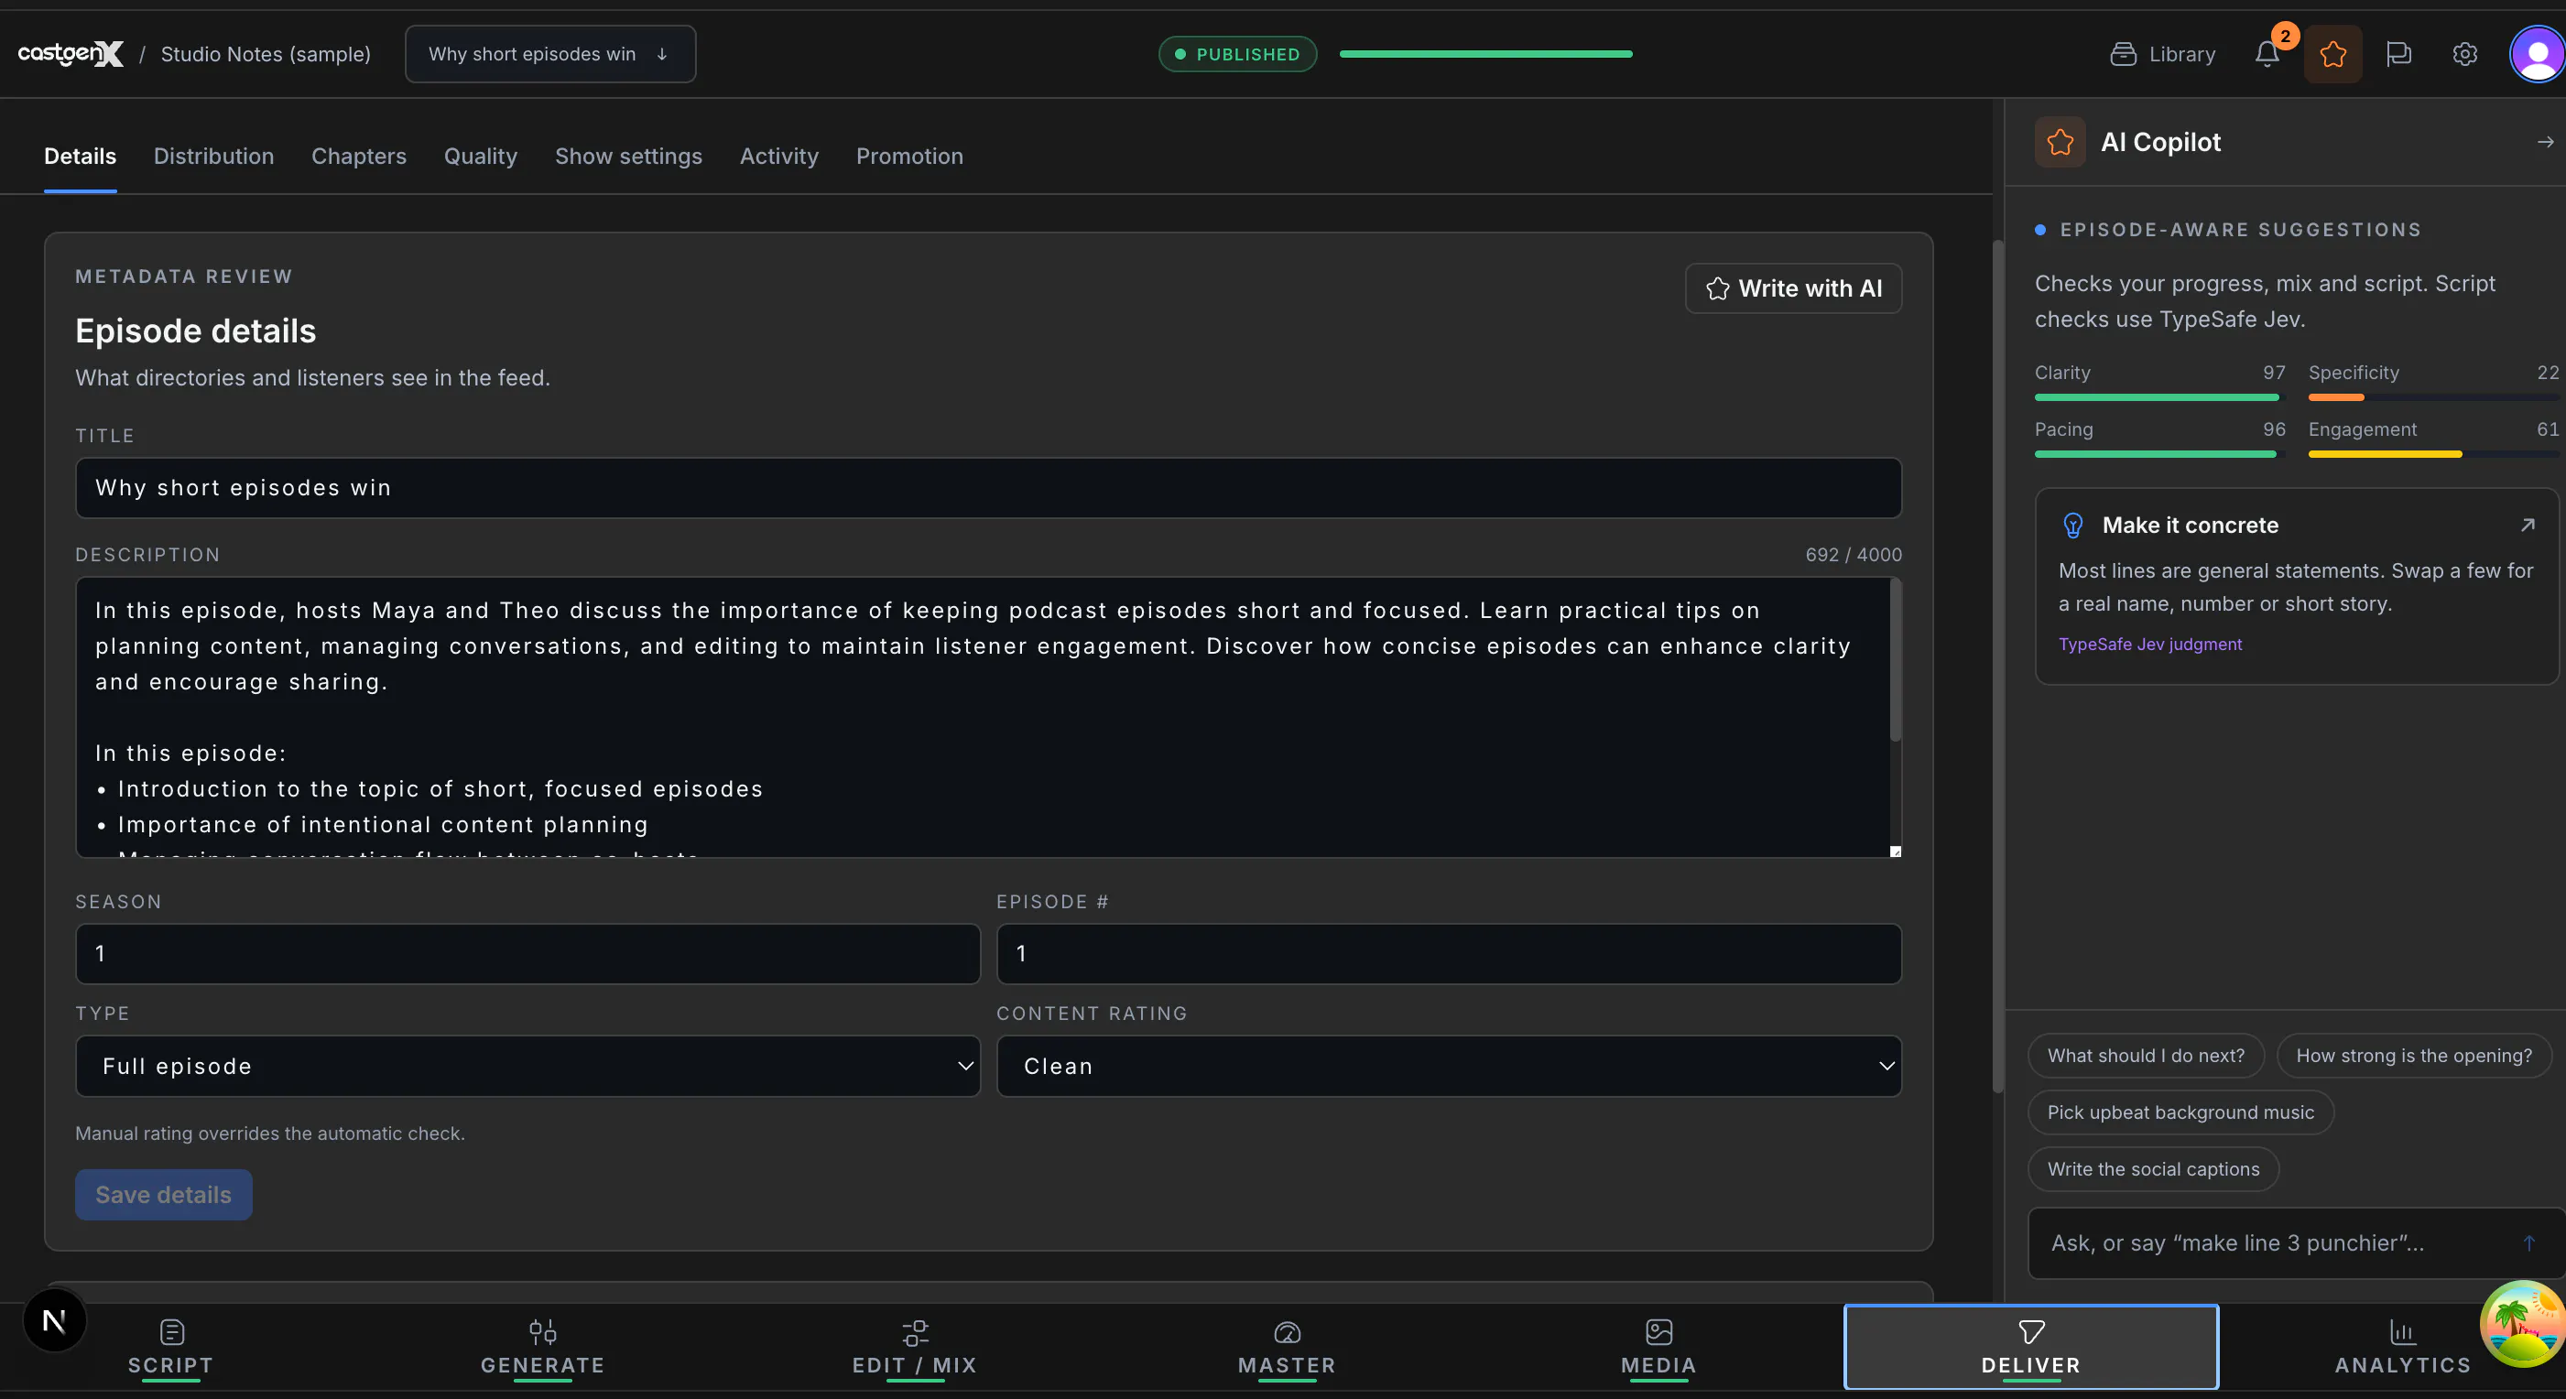Open the Generate stage

pyautogui.click(x=543, y=1347)
